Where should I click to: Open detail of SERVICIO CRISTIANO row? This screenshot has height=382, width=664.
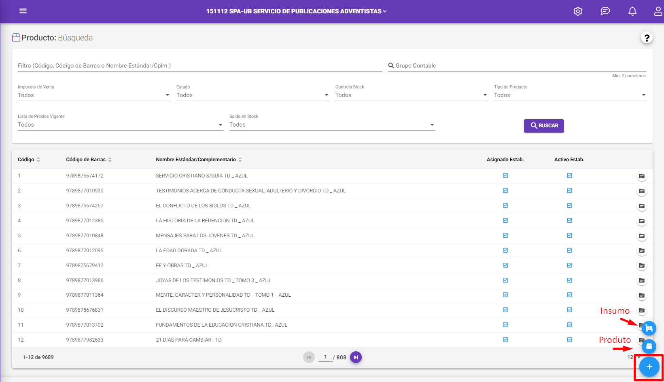click(x=641, y=176)
